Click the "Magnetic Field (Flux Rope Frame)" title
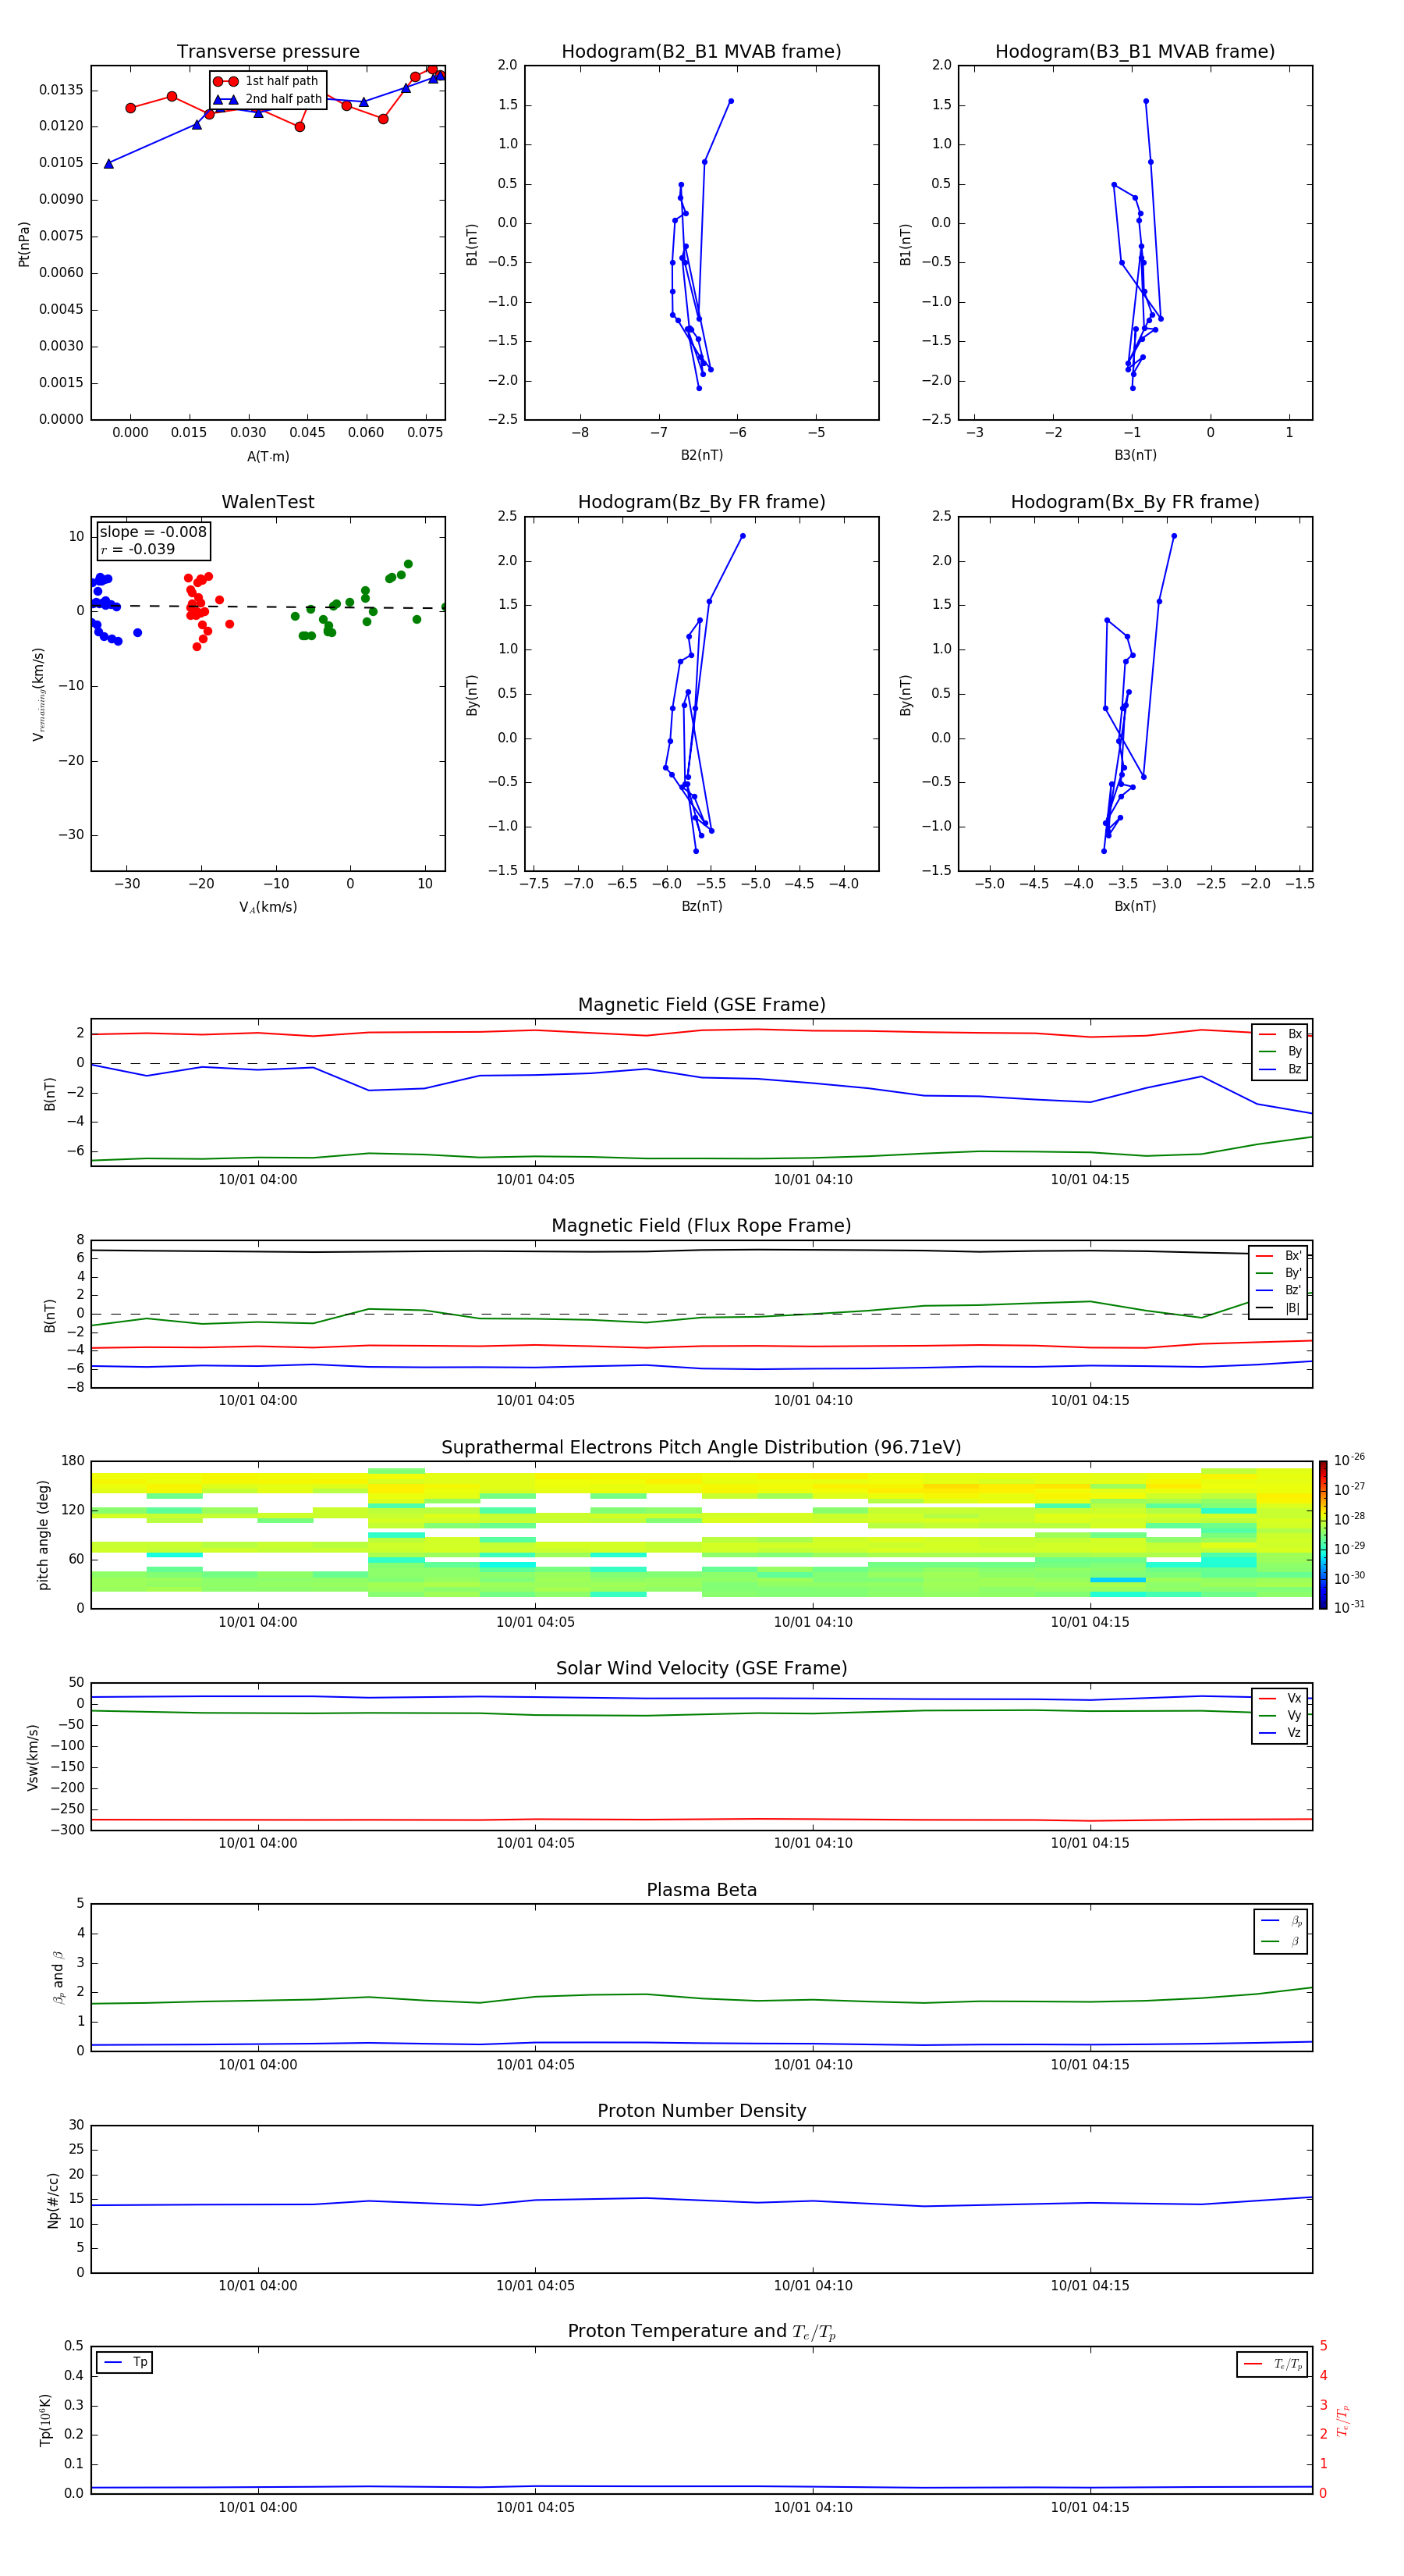 tap(701, 1226)
